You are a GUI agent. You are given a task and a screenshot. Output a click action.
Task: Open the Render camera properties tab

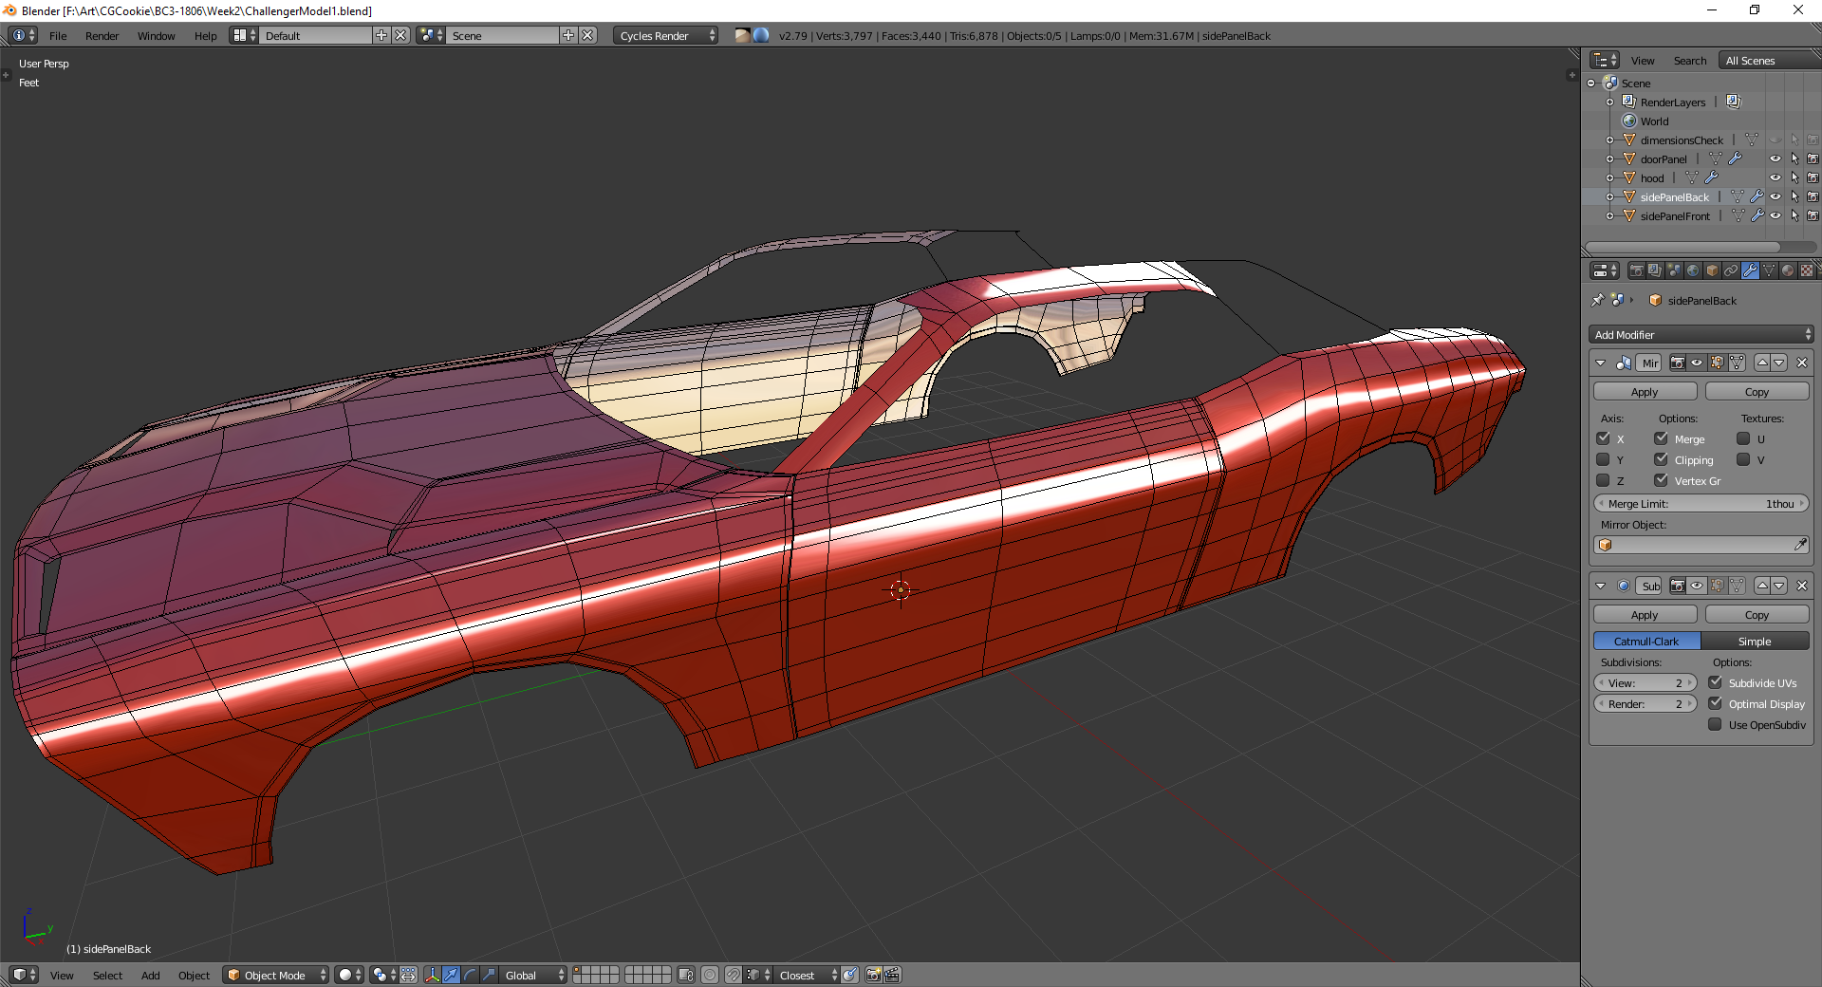(x=1636, y=270)
